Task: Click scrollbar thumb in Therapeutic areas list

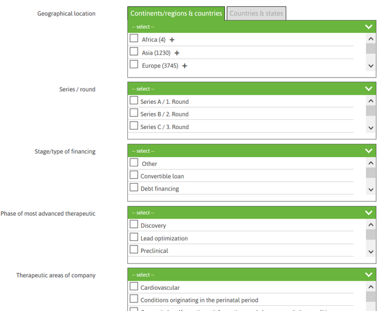Action: pos(370,297)
